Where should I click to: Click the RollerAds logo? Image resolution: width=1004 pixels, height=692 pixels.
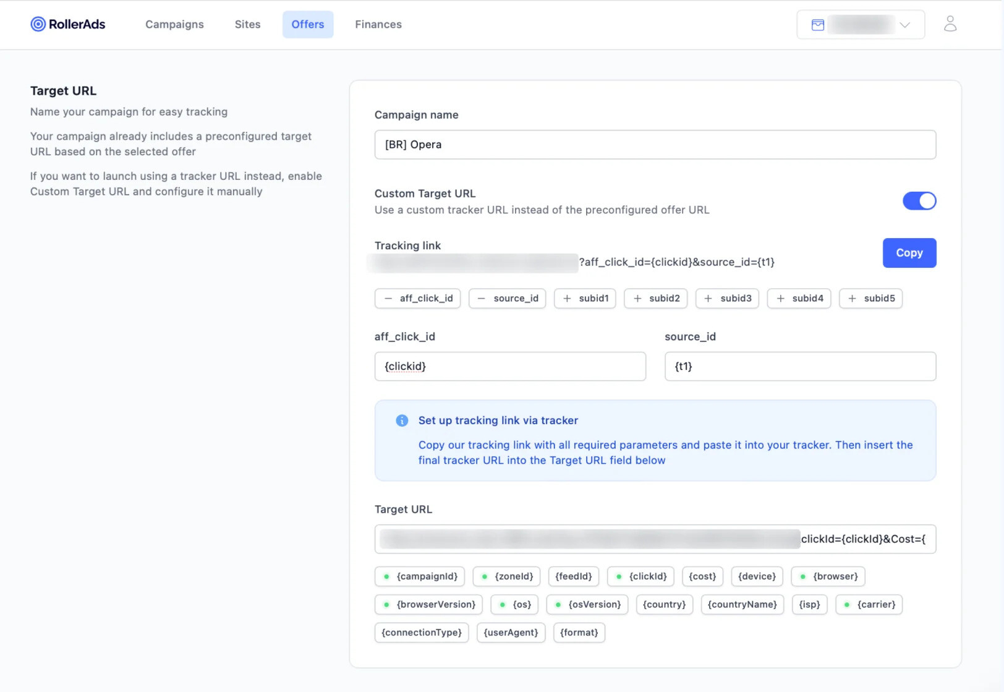pos(68,24)
